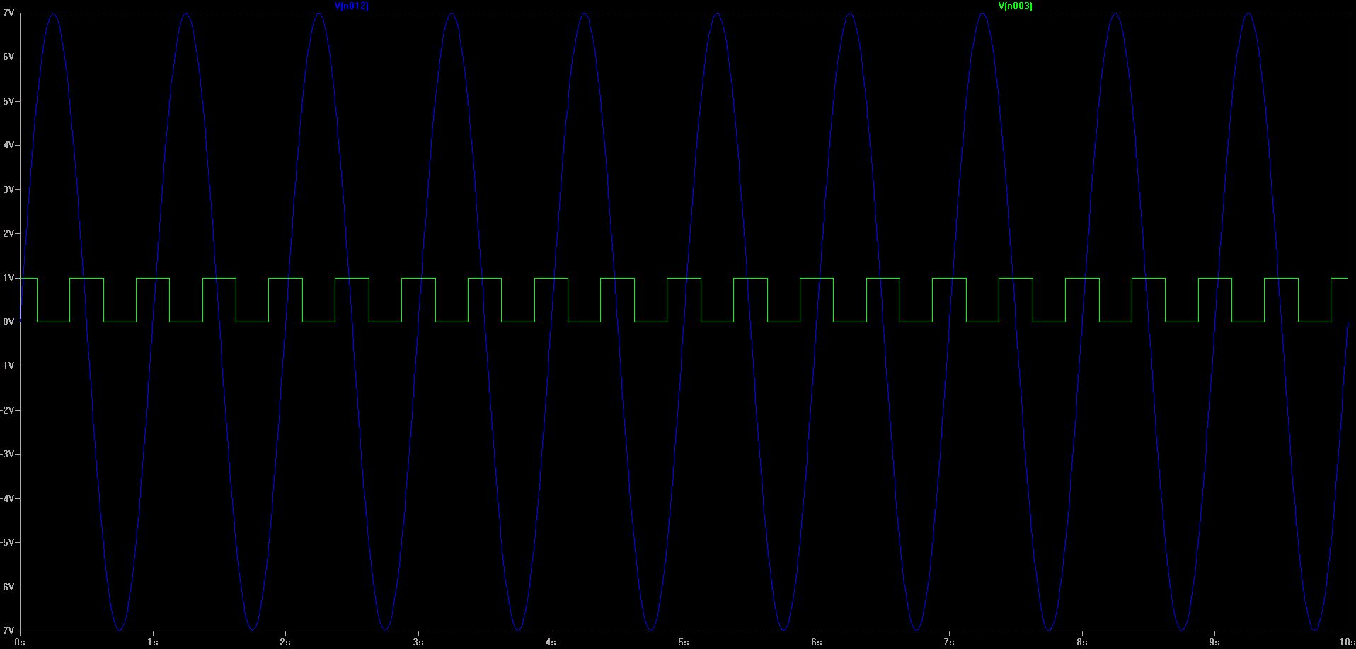1356x649 pixels.
Task: Click the -4V vertical axis label
Action: 8,499
